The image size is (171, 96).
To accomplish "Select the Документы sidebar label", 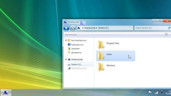I will coord(76,53).
